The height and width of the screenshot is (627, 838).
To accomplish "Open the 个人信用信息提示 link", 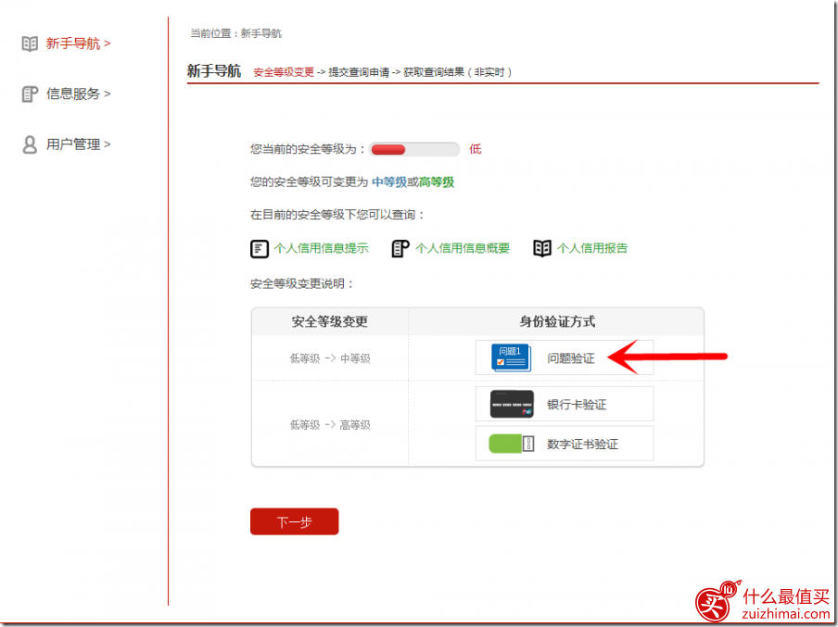I will click(x=321, y=248).
